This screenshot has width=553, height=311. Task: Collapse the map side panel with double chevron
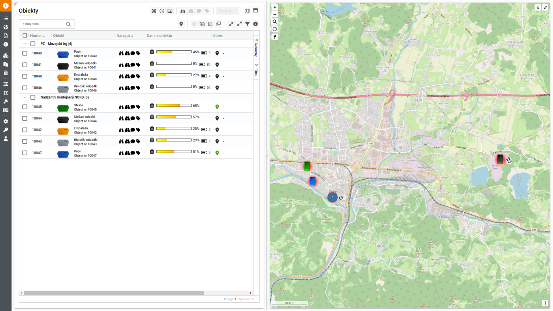click(538, 7)
